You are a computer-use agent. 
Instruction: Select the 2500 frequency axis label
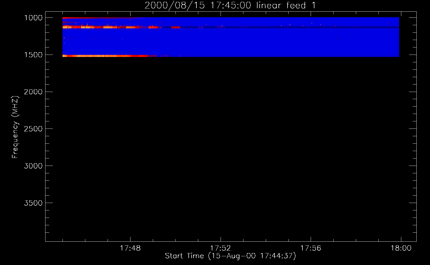click(x=33, y=129)
